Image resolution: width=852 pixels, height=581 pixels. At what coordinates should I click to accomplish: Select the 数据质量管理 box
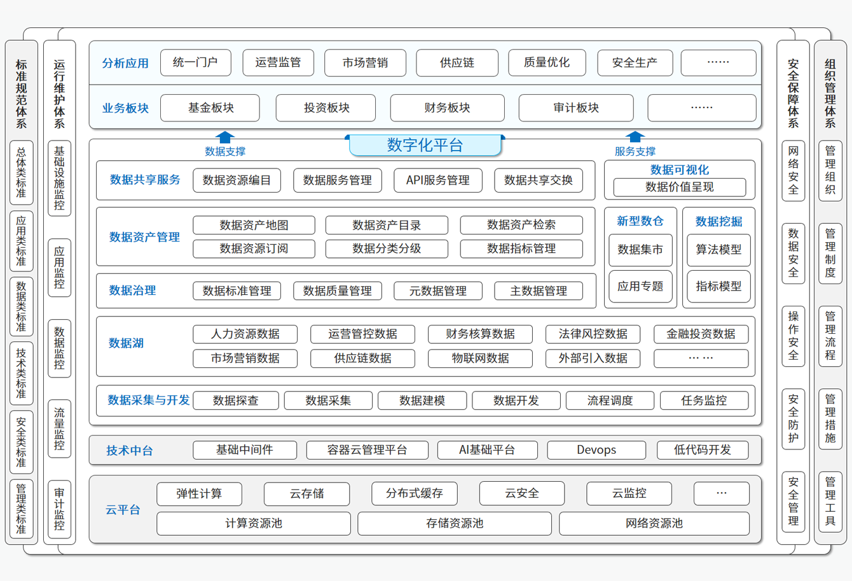pyautogui.click(x=338, y=291)
